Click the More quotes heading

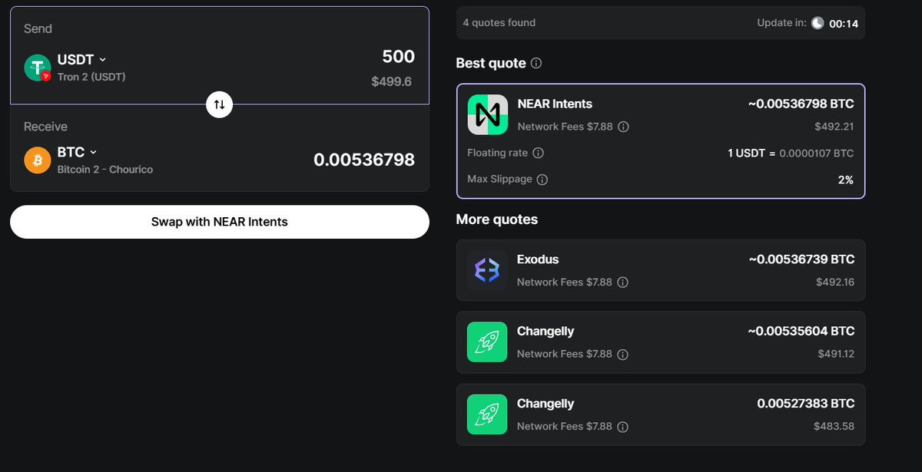click(x=497, y=219)
